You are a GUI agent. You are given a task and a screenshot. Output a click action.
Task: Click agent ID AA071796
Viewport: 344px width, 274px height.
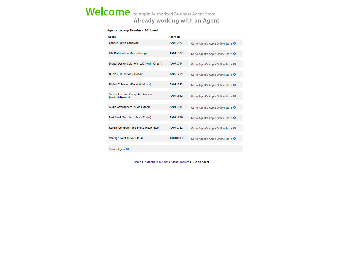click(176, 117)
